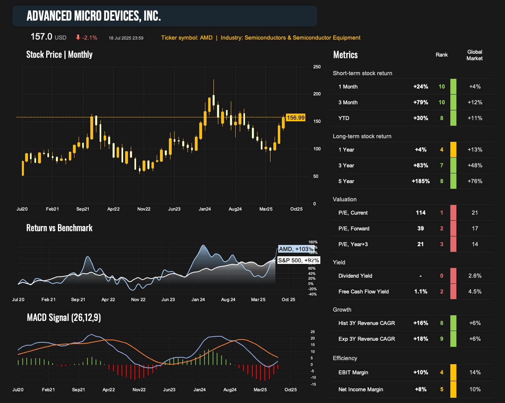Select the P/E, Current row label
505x403 pixels.
pyautogui.click(x=353, y=213)
